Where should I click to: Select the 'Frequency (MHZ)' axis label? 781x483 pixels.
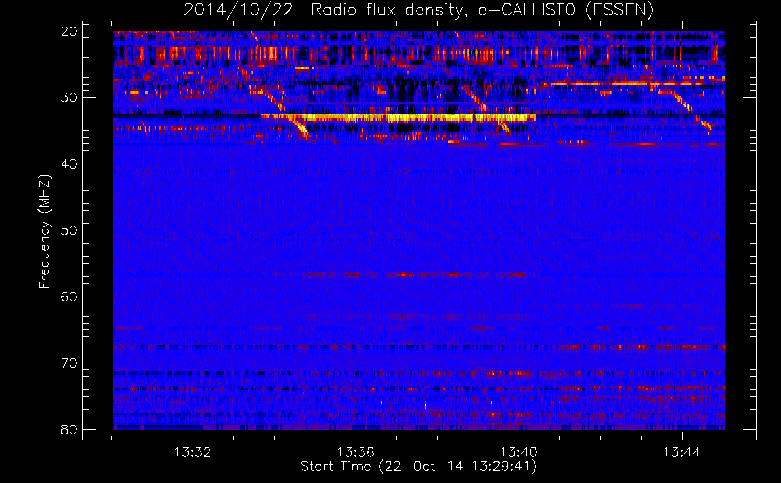tap(44, 232)
